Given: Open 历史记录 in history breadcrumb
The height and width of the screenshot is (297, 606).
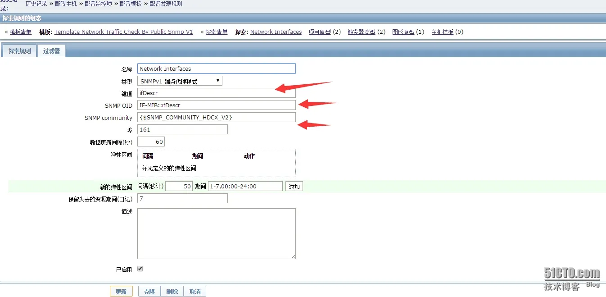Looking at the screenshot, I should (x=36, y=4).
